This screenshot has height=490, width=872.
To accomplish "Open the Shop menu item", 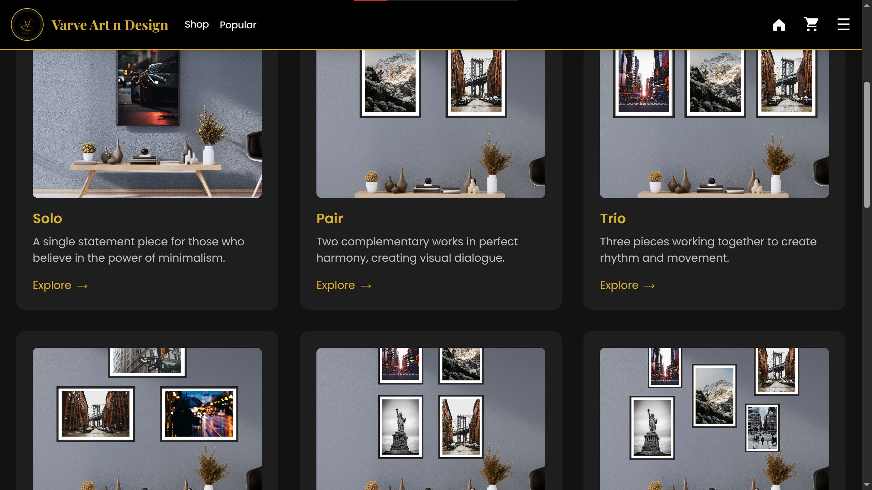I will pos(197,24).
